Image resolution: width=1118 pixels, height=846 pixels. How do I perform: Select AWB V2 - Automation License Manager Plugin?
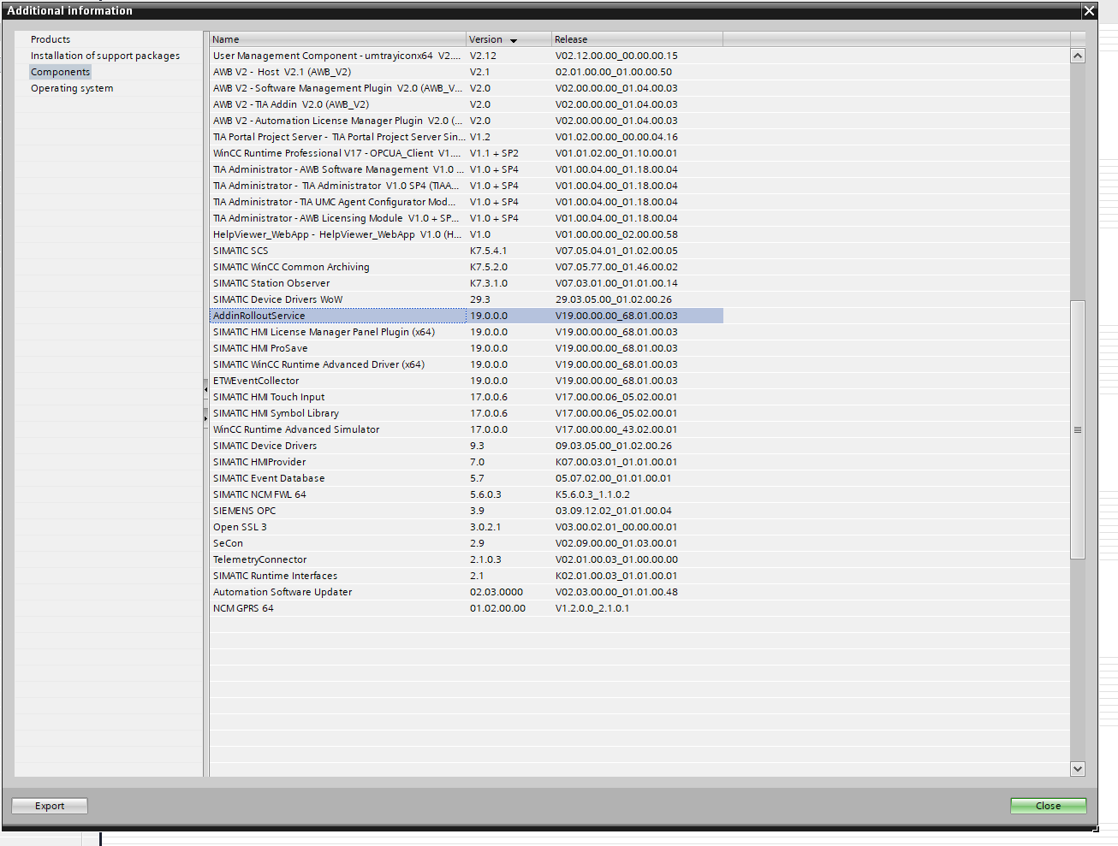(467, 121)
